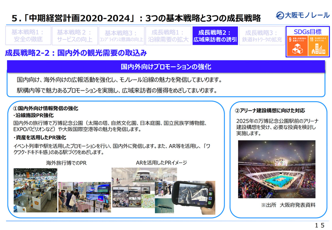Open the travel expo booth photo
332x230 pixels.
(x=85, y=197)
